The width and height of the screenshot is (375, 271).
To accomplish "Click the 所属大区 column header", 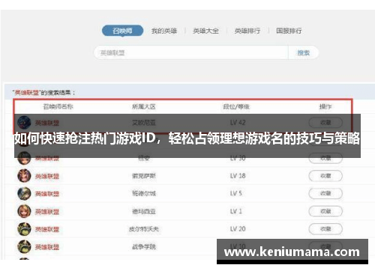I will tap(144, 106).
